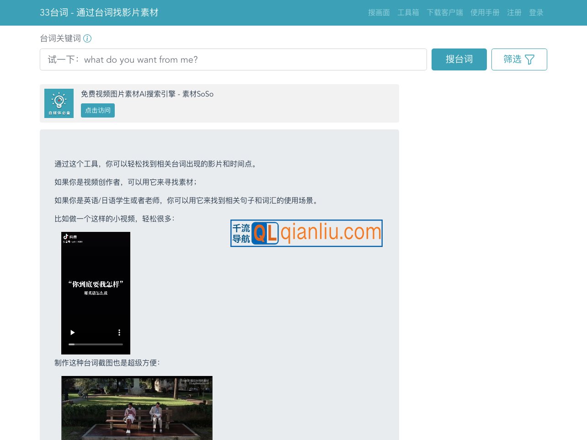Screen dimensions: 587x440
Task: Open the park bench subtitle screenshot image
Action: click(x=137, y=408)
